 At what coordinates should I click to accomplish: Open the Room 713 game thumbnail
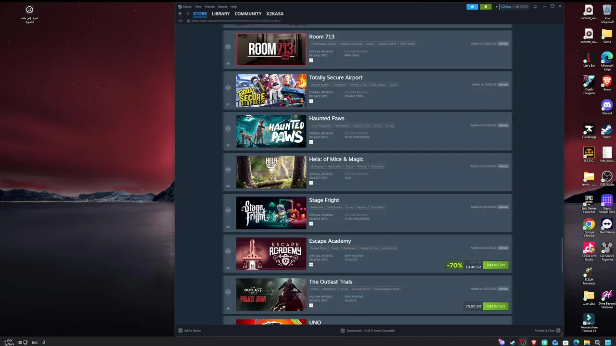point(271,49)
